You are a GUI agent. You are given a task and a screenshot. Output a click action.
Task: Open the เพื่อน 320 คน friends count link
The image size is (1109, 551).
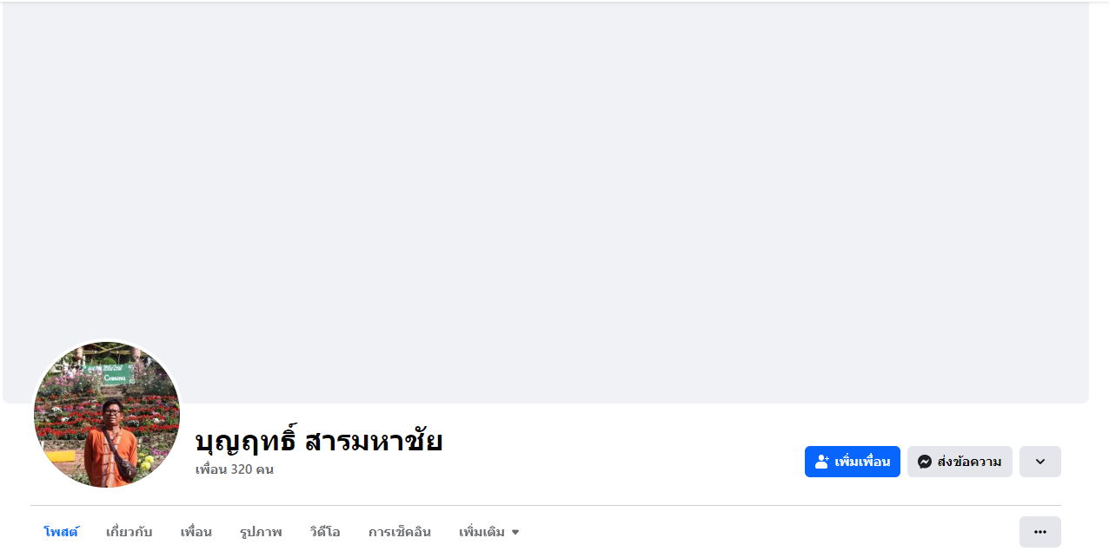click(x=235, y=469)
